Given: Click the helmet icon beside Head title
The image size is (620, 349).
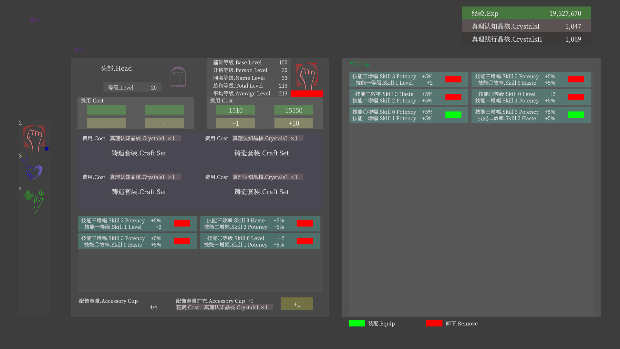Looking at the screenshot, I should [178, 77].
